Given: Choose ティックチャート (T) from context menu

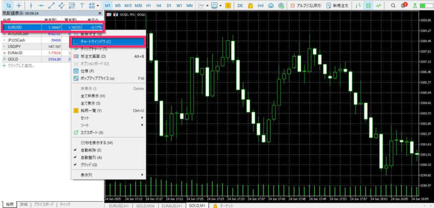Looking at the screenshot, I should point(108,49).
